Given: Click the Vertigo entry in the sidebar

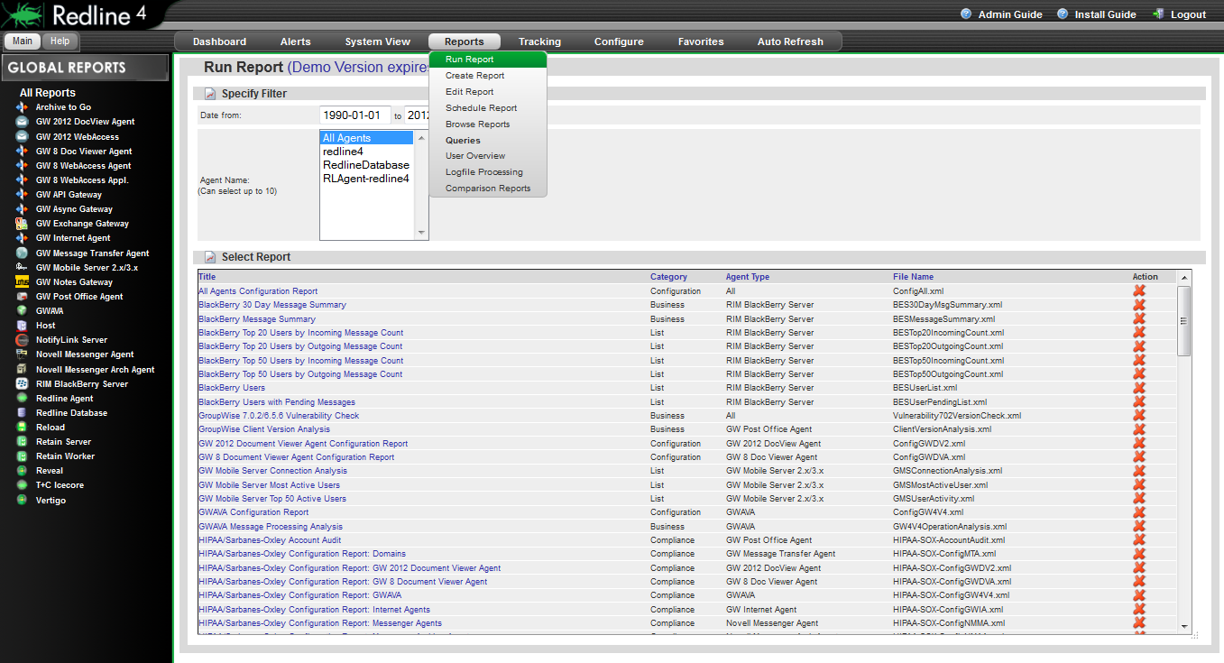Looking at the screenshot, I should click(x=51, y=500).
